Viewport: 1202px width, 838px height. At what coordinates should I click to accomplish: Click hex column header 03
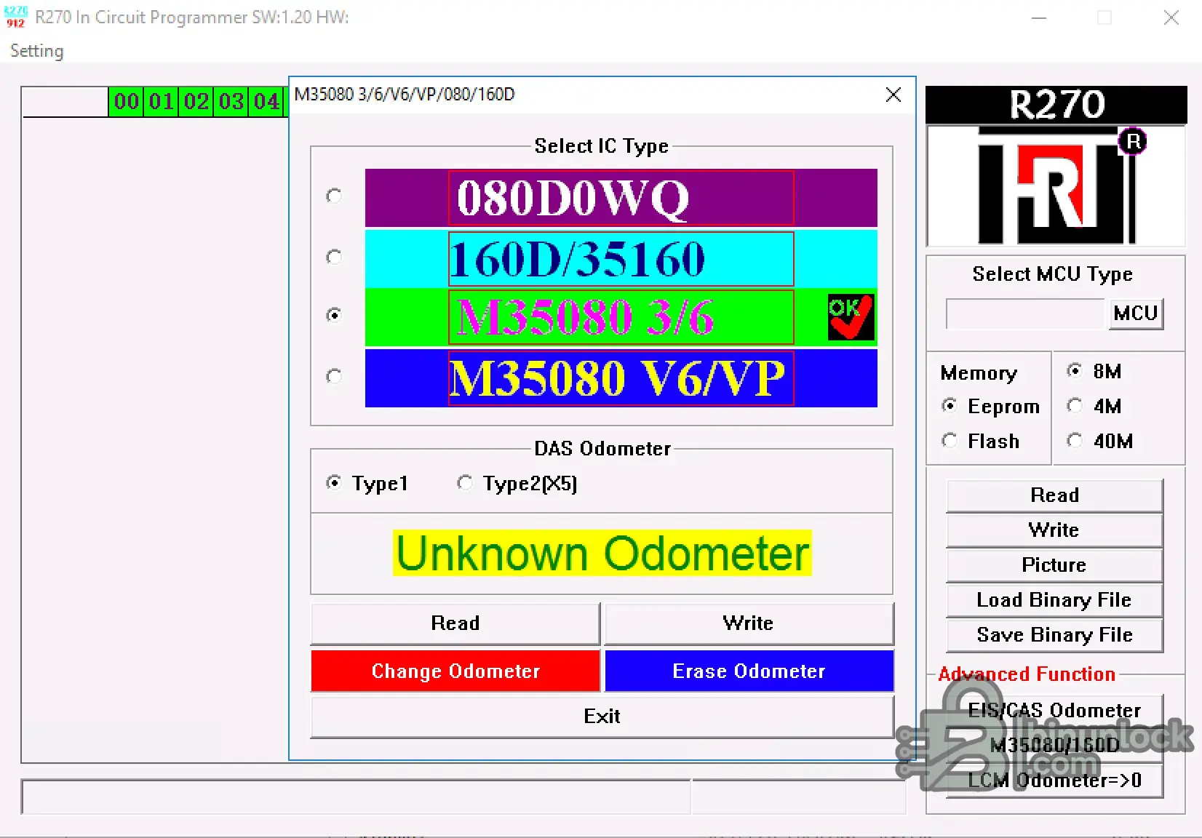[x=231, y=101]
